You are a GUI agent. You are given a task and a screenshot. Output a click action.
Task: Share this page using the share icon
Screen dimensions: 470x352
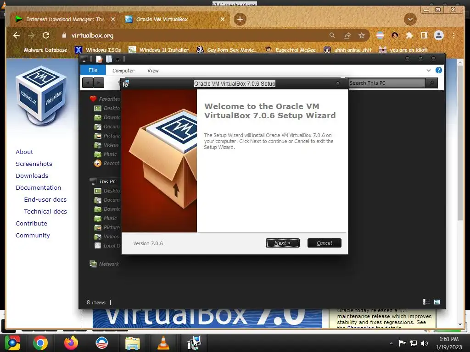tap(347, 35)
